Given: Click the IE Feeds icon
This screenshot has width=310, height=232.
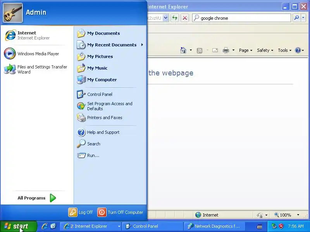Looking at the screenshot, I should pos(200,51).
